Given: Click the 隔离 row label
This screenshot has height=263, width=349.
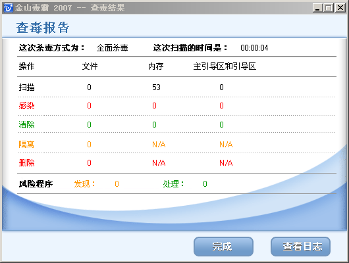Looking at the screenshot, I should (26, 144).
